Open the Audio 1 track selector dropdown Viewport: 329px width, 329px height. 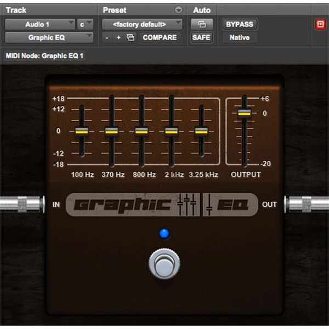[x=39, y=24]
